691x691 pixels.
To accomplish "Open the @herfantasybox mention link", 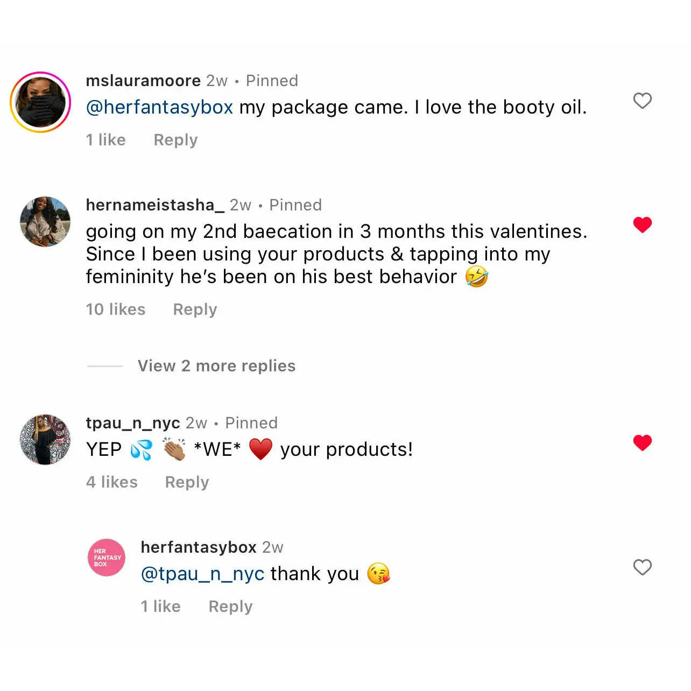I will click(159, 107).
